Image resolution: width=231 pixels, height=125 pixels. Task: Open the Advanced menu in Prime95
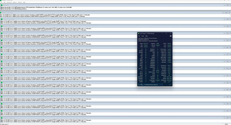9,2
